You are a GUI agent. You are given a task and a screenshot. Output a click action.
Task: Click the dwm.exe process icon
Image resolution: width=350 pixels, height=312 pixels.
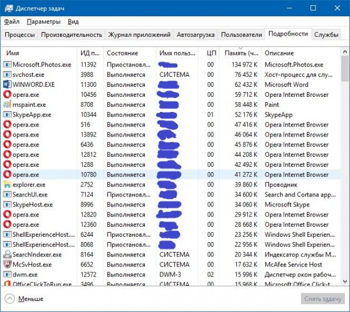coord(7,275)
